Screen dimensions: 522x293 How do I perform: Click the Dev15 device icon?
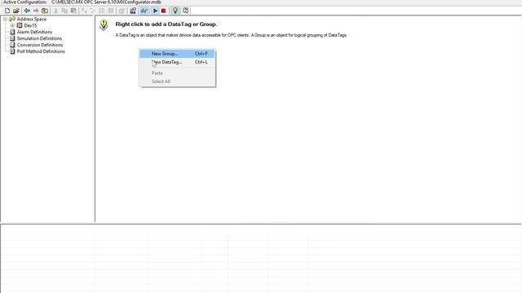click(20, 25)
